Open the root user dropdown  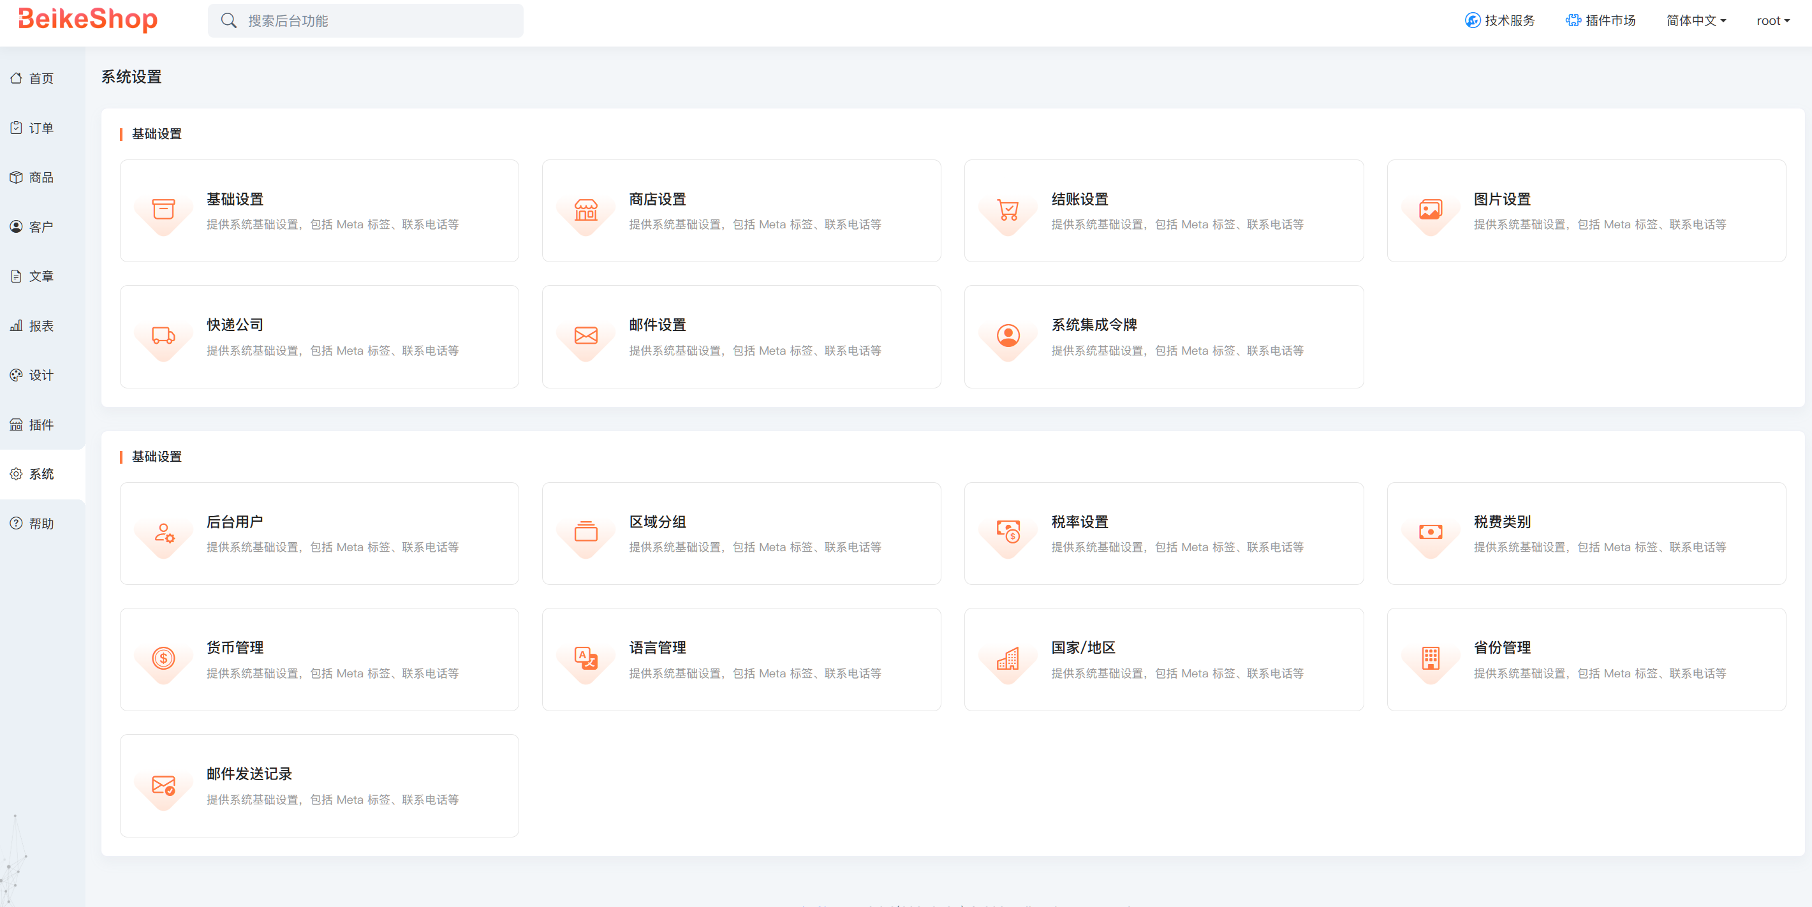tap(1772, 20)
